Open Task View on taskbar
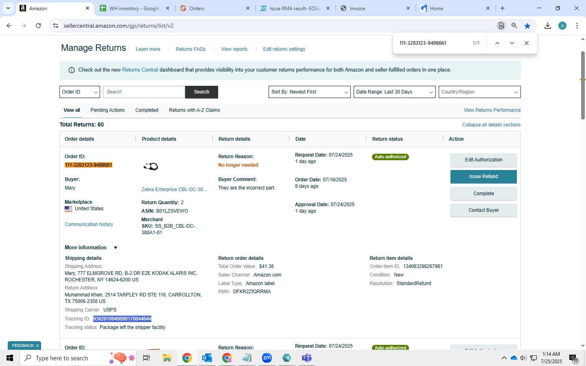The width and height of the screenshot is (586, 366). click(x=146, y=358)
